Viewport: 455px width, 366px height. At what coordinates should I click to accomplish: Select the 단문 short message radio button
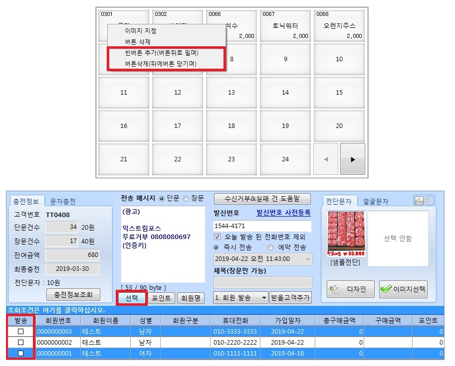tap(162, 198)
